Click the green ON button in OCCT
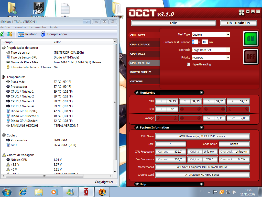 coord(251,39)
